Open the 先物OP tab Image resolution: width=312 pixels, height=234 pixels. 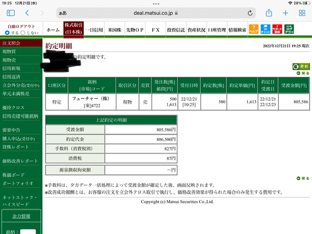[x=135, y=30]
